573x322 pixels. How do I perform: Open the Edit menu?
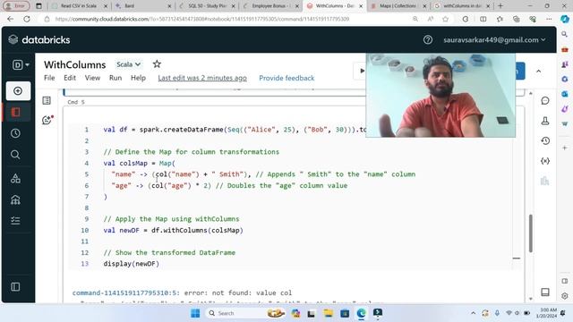click(x=70, y=78)
